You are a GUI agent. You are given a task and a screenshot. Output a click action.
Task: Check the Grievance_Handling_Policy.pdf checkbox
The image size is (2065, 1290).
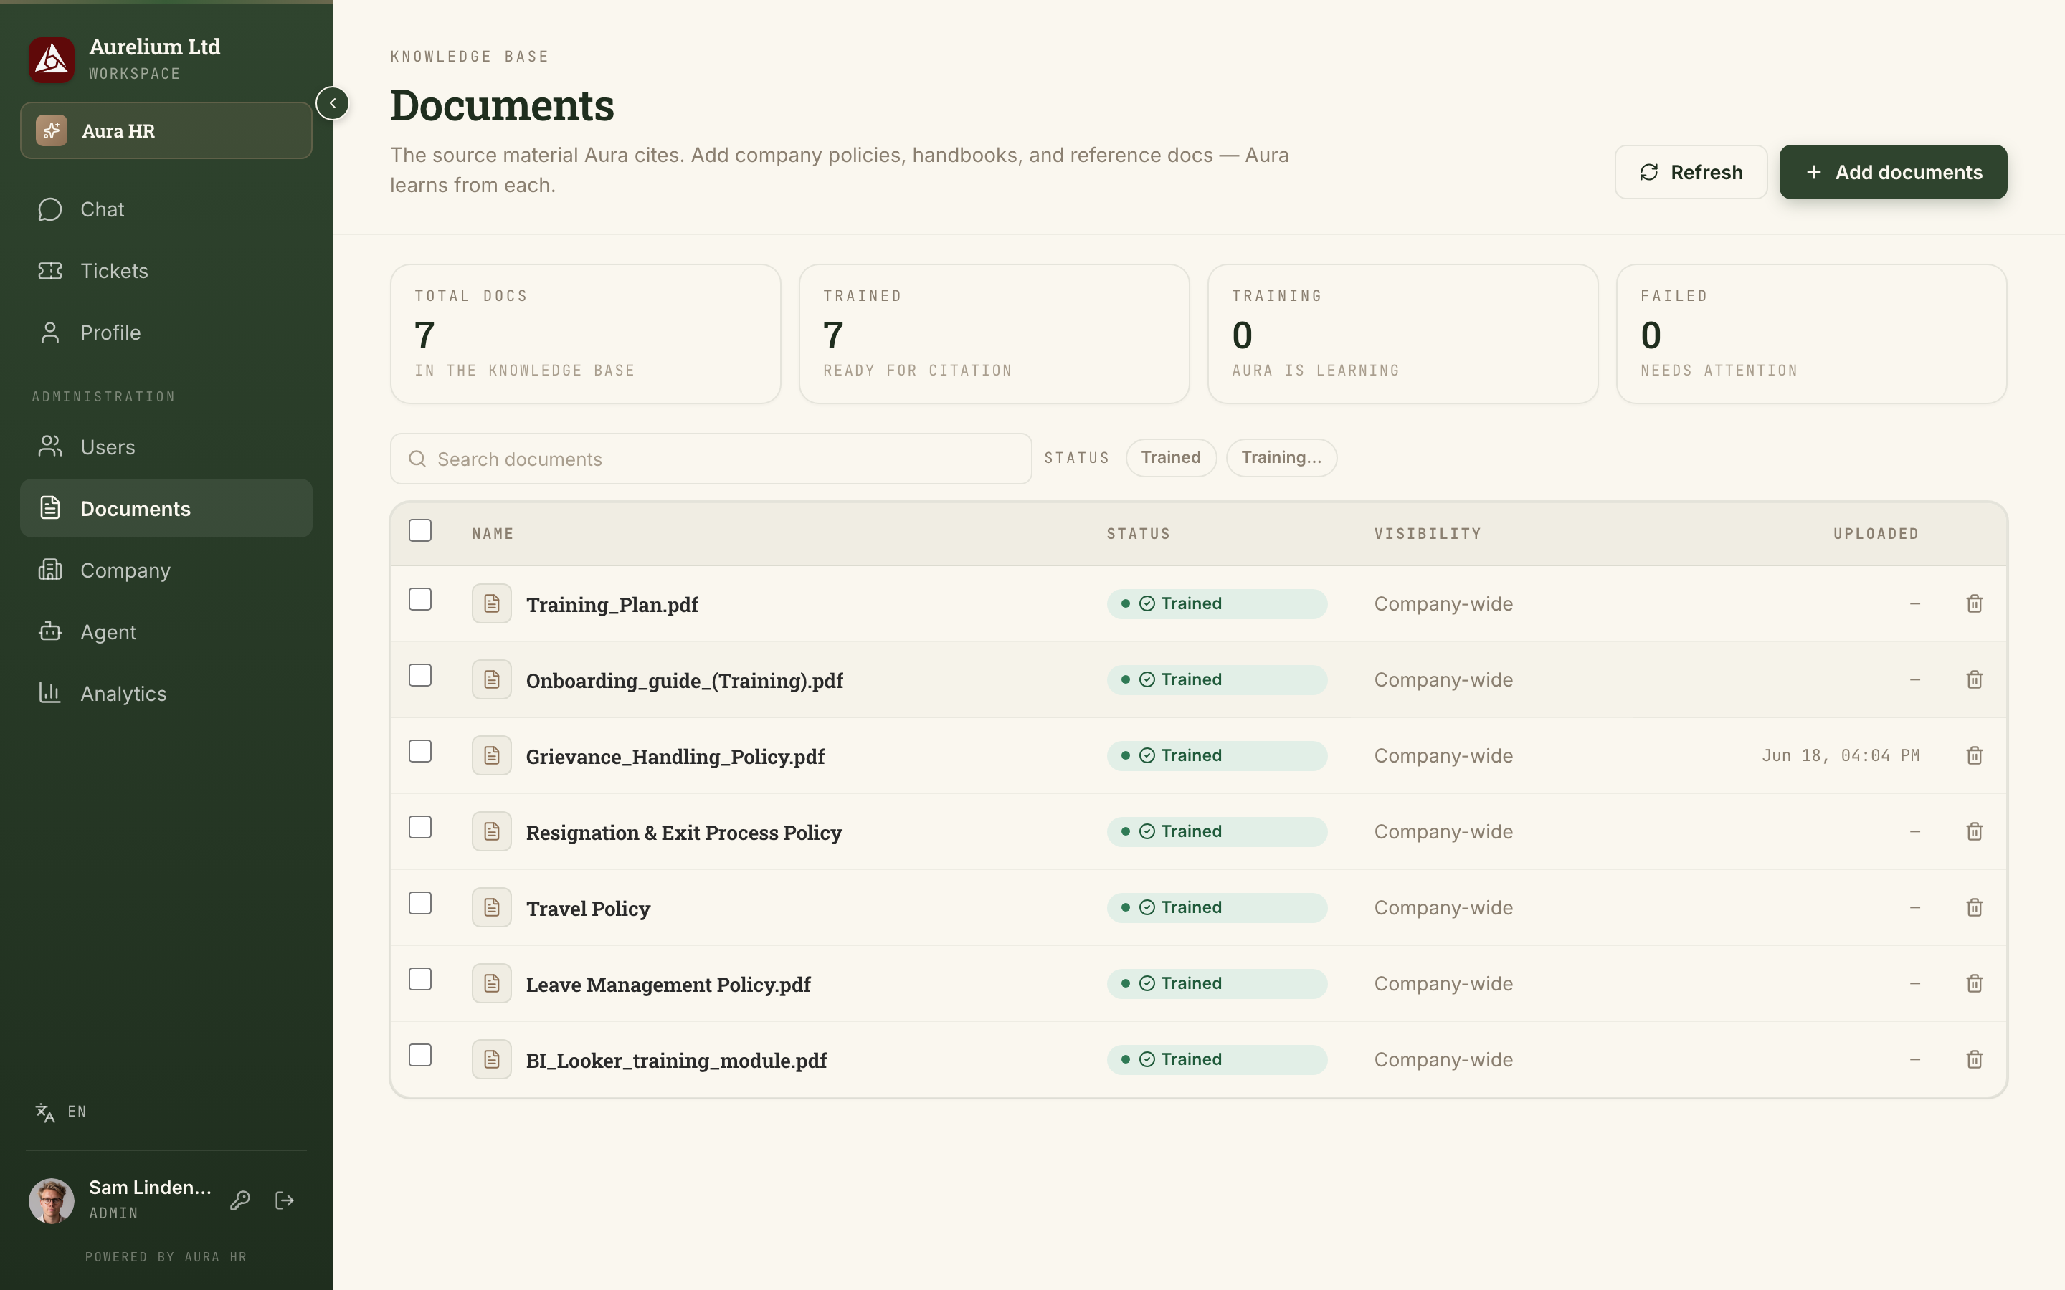click(420, 752)
